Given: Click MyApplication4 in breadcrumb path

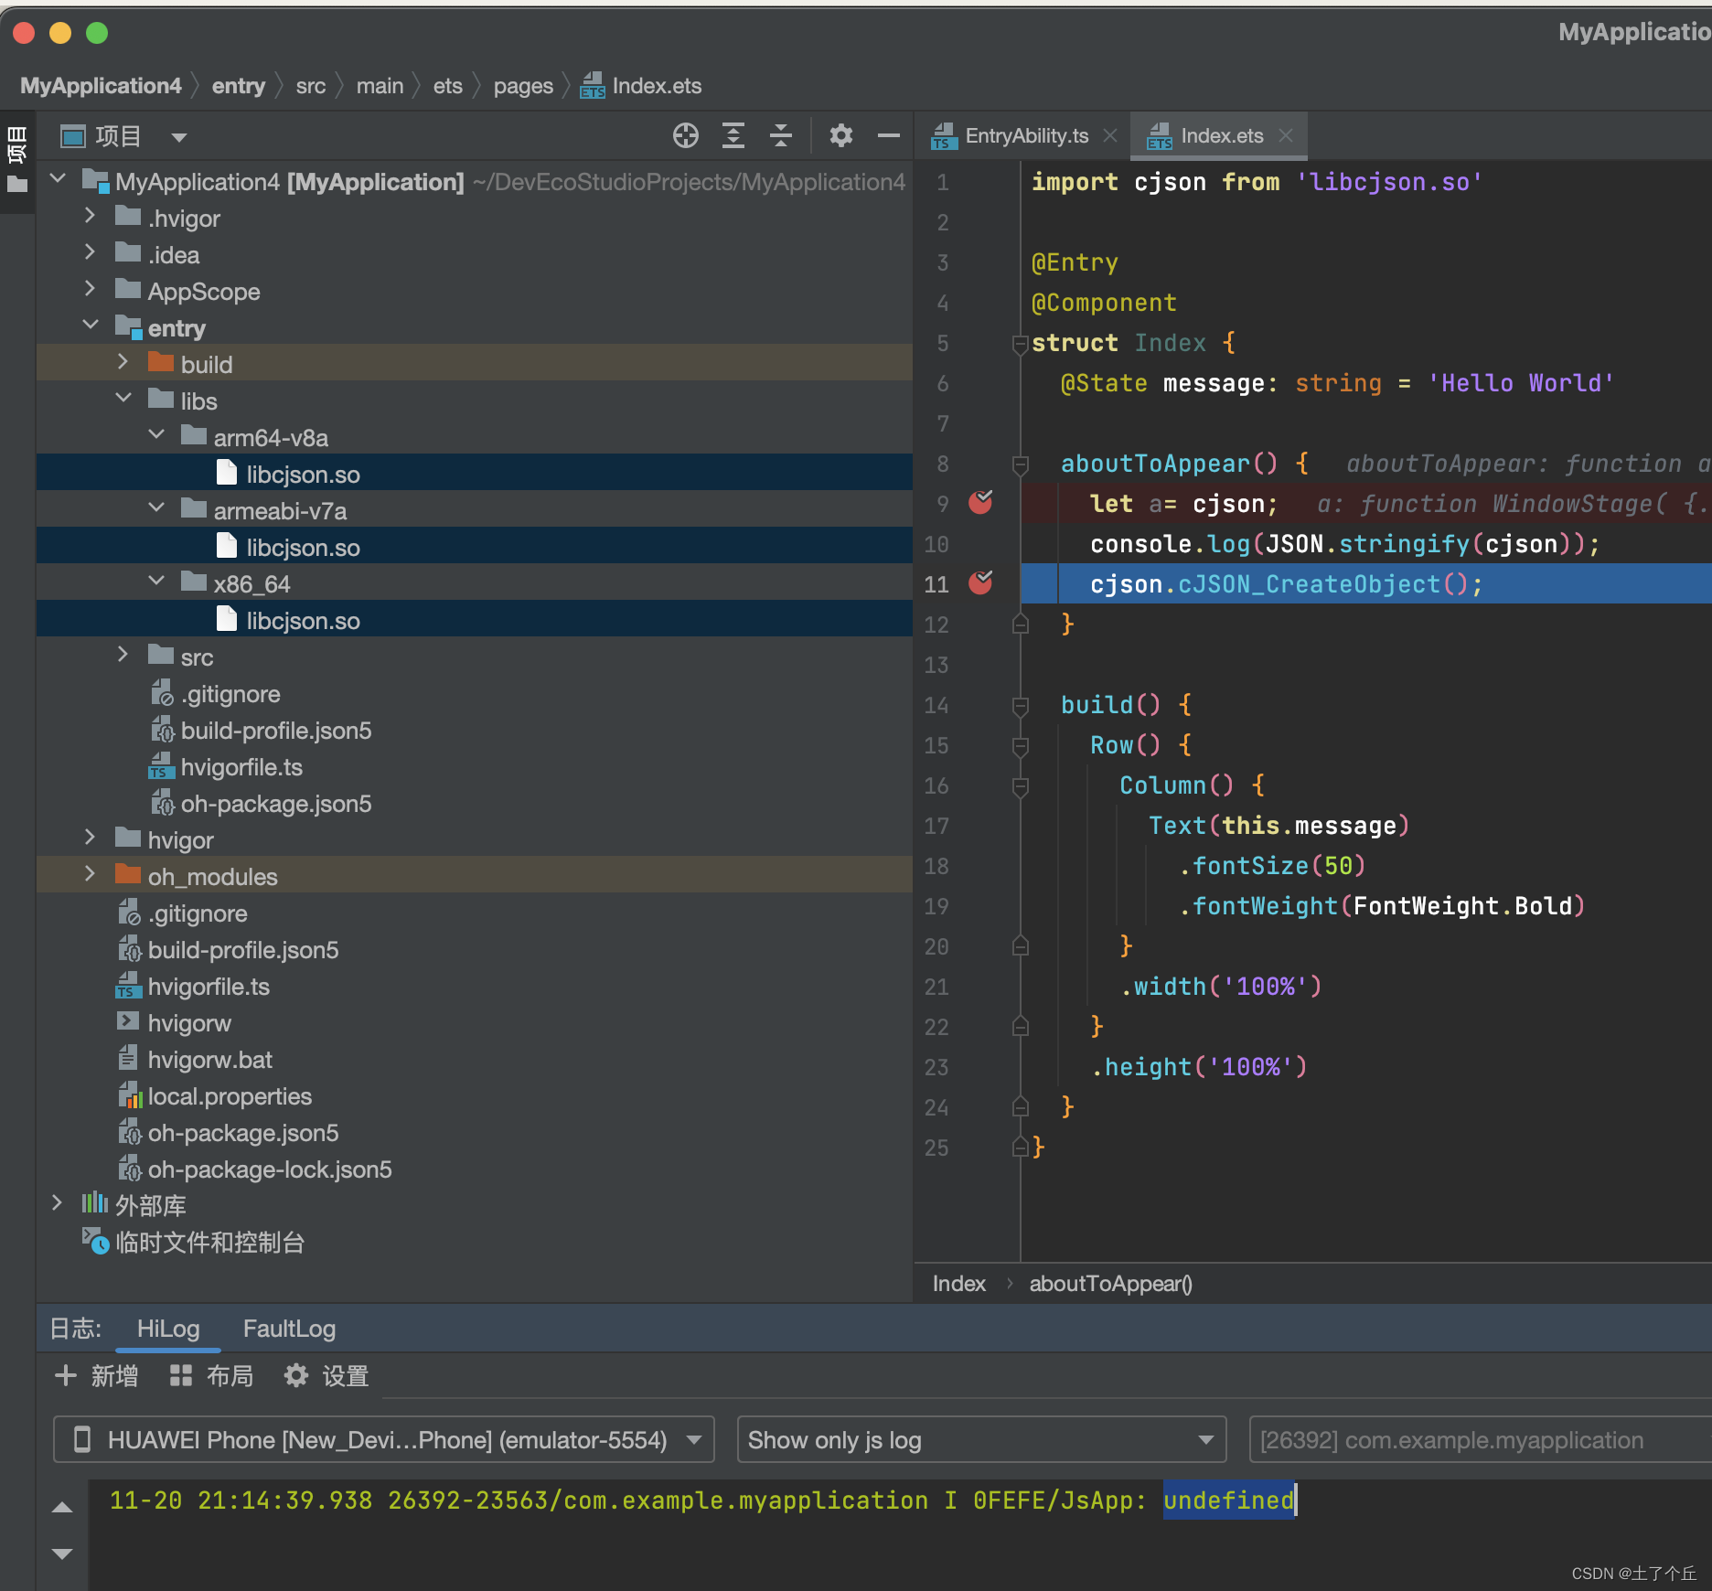Looking at the screenshot, I should tap(101, 86).
